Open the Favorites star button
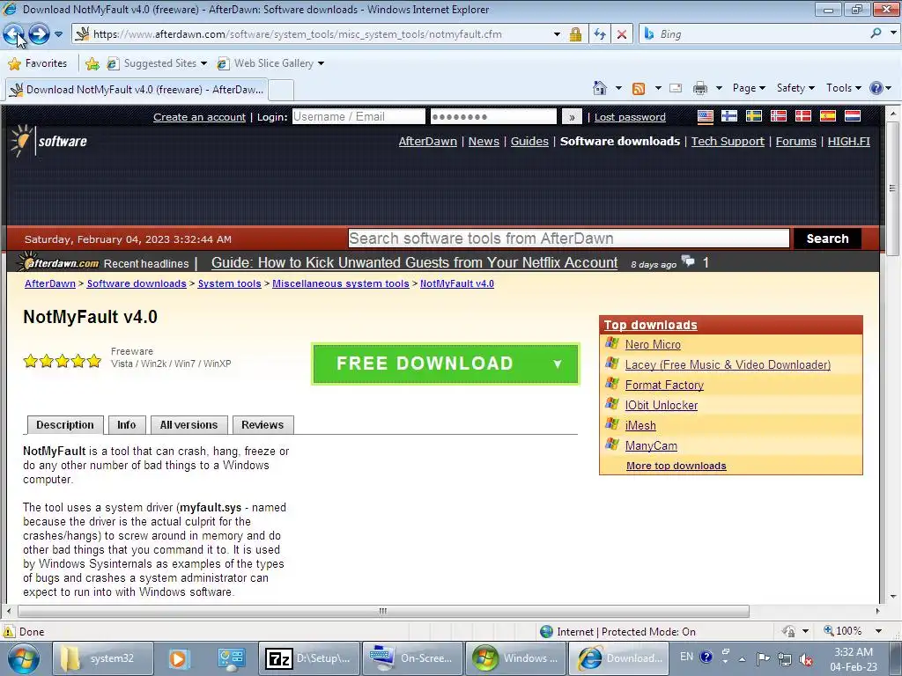The width and height of the screenshot is (902, 676). 38,63
